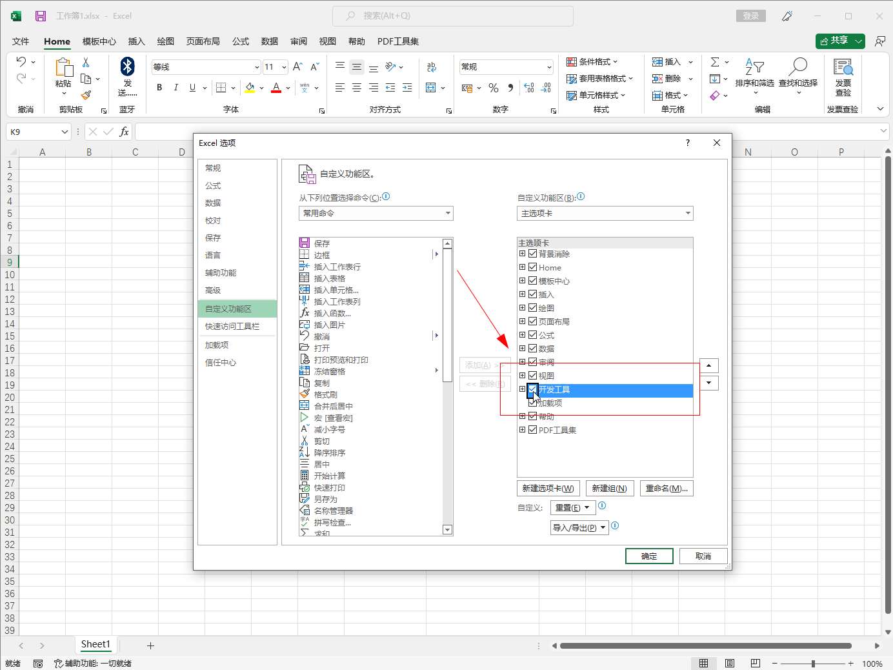The image size is (893, 670).
Task: Uncheck the Home tab checkbox
Action: pos(533,267)
